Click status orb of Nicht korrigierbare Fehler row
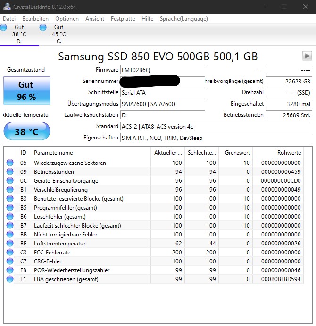 pyautogui.click(x=10, y=234)
